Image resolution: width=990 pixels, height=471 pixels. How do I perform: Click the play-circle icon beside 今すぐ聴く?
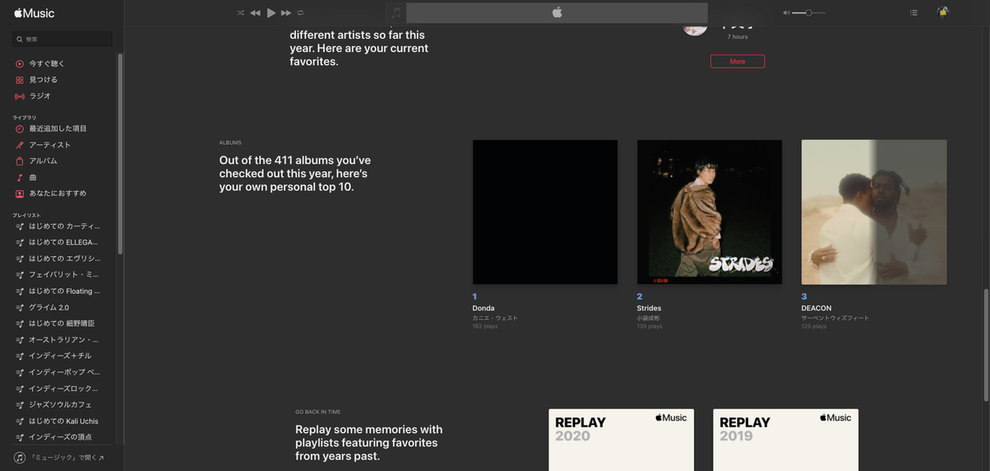click(20, 63)
